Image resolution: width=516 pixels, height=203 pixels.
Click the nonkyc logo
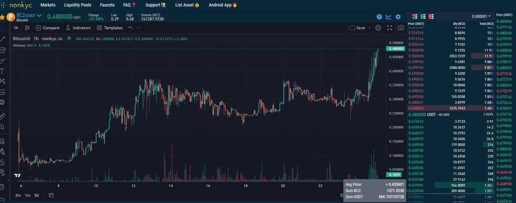16,5
